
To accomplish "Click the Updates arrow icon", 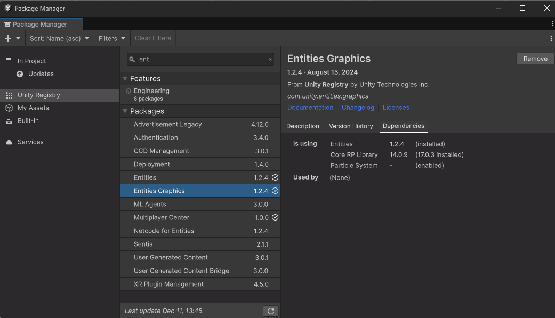I will [x=20, y=74].
